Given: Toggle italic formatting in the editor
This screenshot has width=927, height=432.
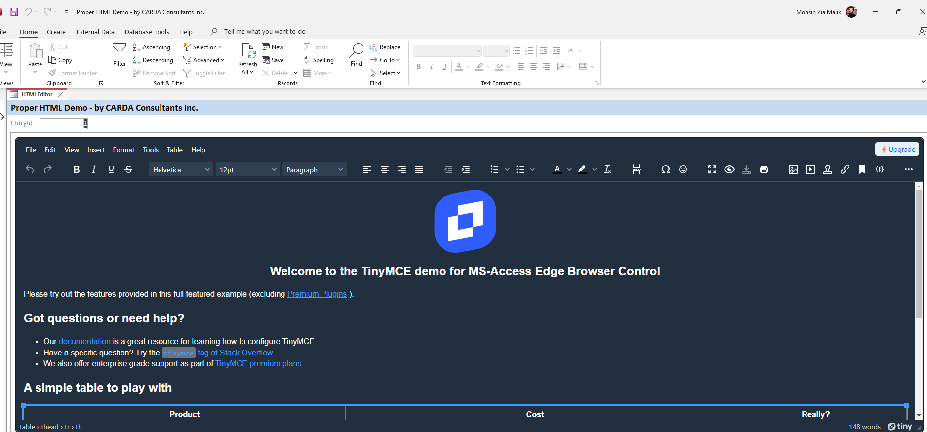Looking at the screenshot, I should [x=94, y=169].
